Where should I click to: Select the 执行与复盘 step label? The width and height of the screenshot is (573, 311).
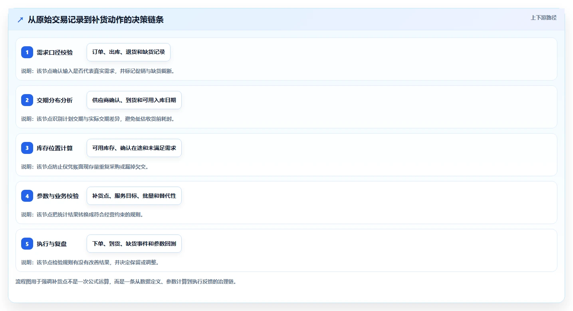point(52,244)
